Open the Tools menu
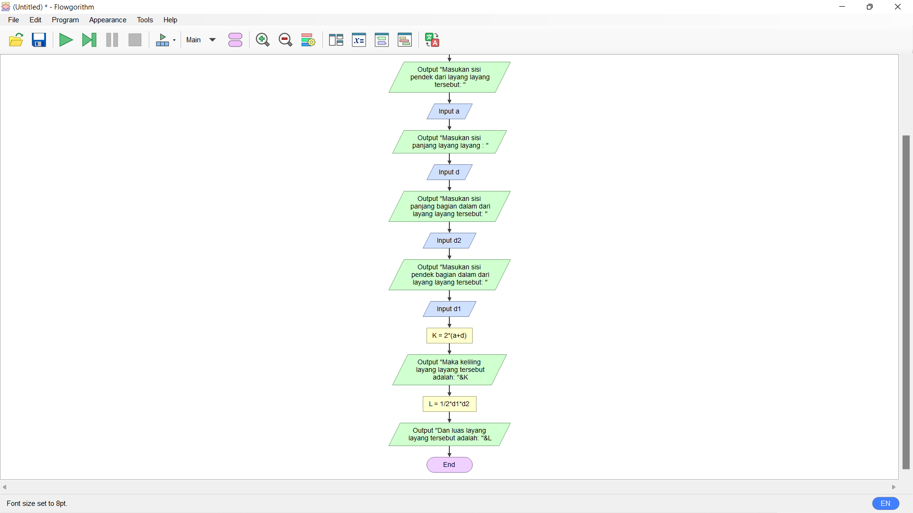 pyautogui.click(x=145, y=20)
